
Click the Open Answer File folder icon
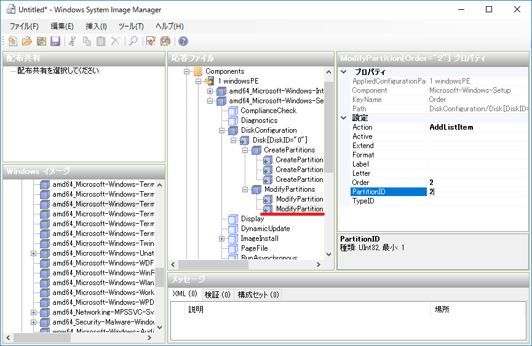(27, 41)
